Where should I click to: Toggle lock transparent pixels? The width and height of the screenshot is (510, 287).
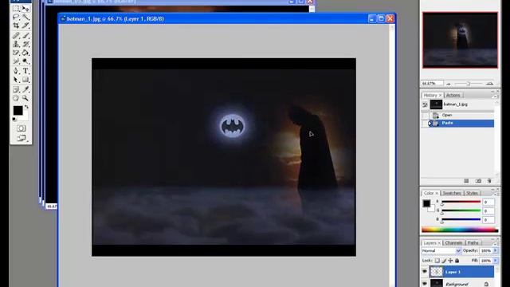437,261
